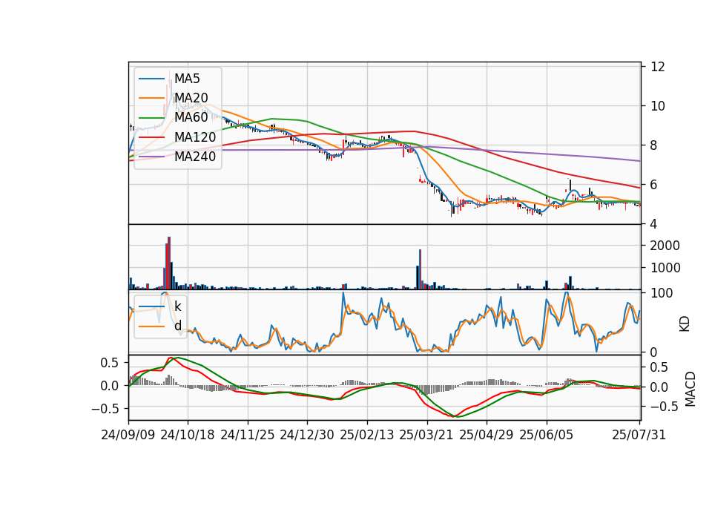
Task: Click the MA120 legend label
Action: (195, 137)
